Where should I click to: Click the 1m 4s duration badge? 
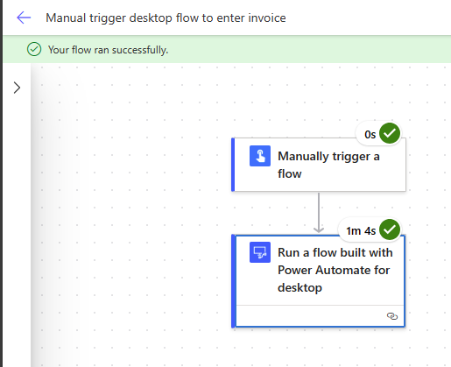361,230
